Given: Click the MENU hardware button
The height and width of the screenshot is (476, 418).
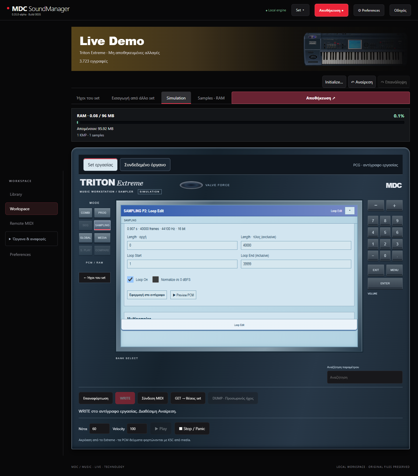Looking at the screenshot, I should pos(394,270).
